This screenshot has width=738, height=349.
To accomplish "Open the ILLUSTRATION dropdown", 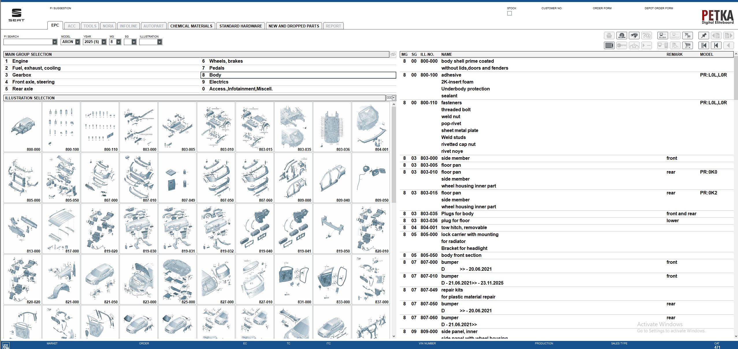I will 159,42.
